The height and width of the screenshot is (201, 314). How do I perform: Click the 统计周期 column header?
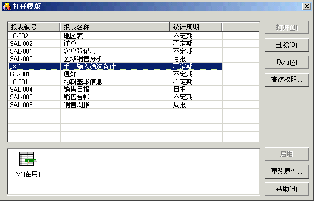(x=196, y=27)
